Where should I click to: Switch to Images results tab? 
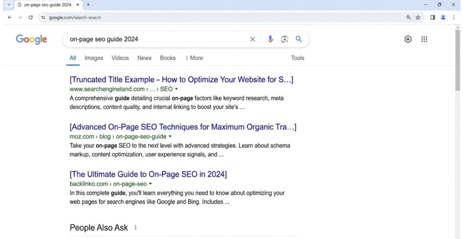tap(94, 58)
